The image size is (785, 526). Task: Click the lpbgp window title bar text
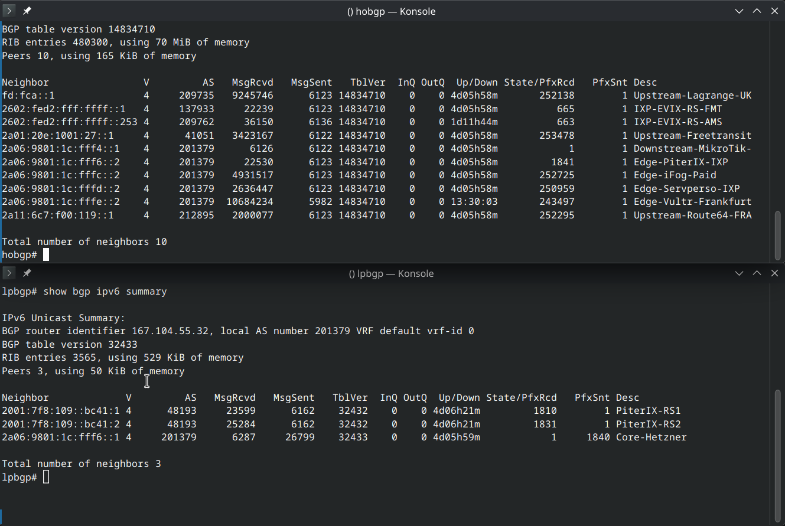point(391,274)
